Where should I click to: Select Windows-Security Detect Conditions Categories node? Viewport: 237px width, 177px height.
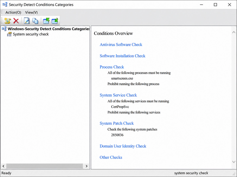(49, 29)
